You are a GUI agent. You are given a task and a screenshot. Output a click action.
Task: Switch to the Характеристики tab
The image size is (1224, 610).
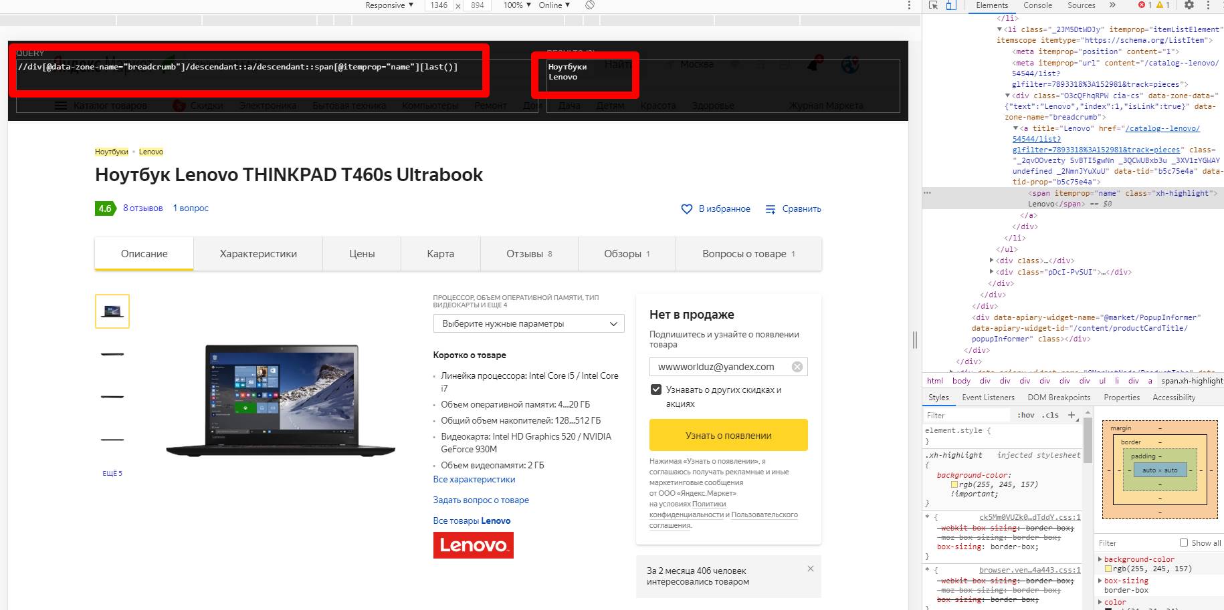258,254
